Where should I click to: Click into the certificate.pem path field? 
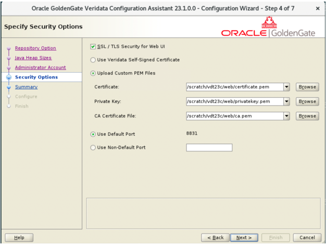(235, 87)
